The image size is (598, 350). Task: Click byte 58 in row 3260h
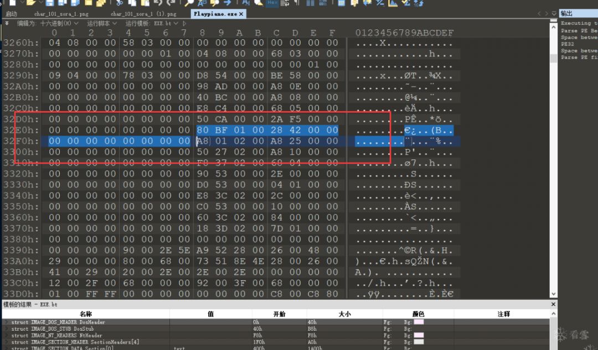(x=128, y=43)
